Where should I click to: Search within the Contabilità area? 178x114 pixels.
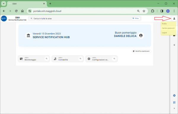(x=80, y=59)
